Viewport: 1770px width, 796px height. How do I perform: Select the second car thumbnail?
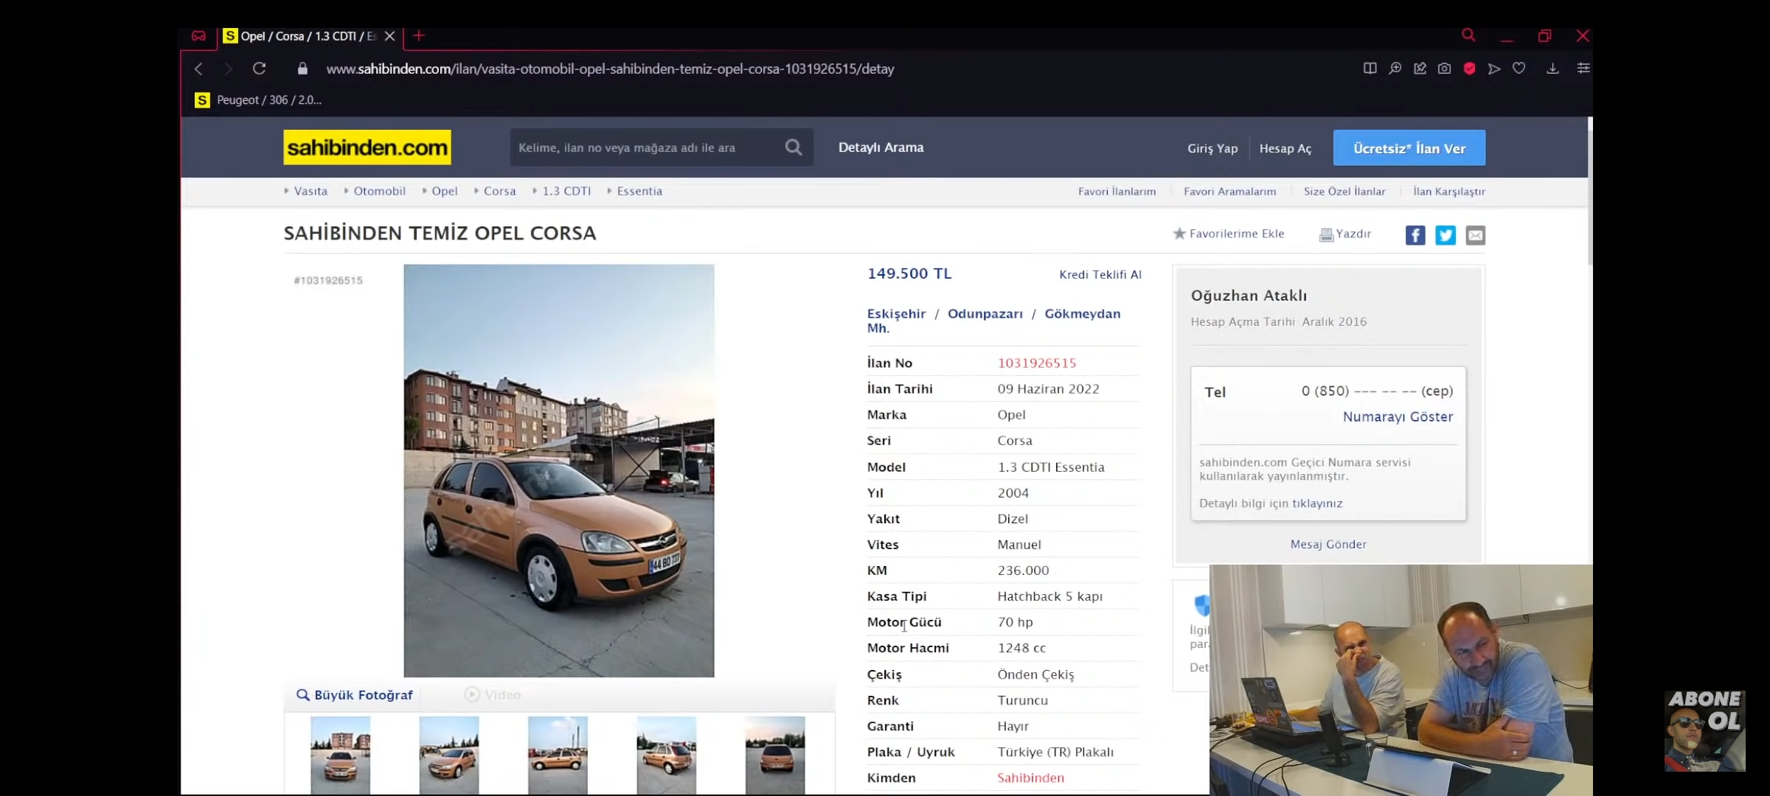click(x=449, y=755)
